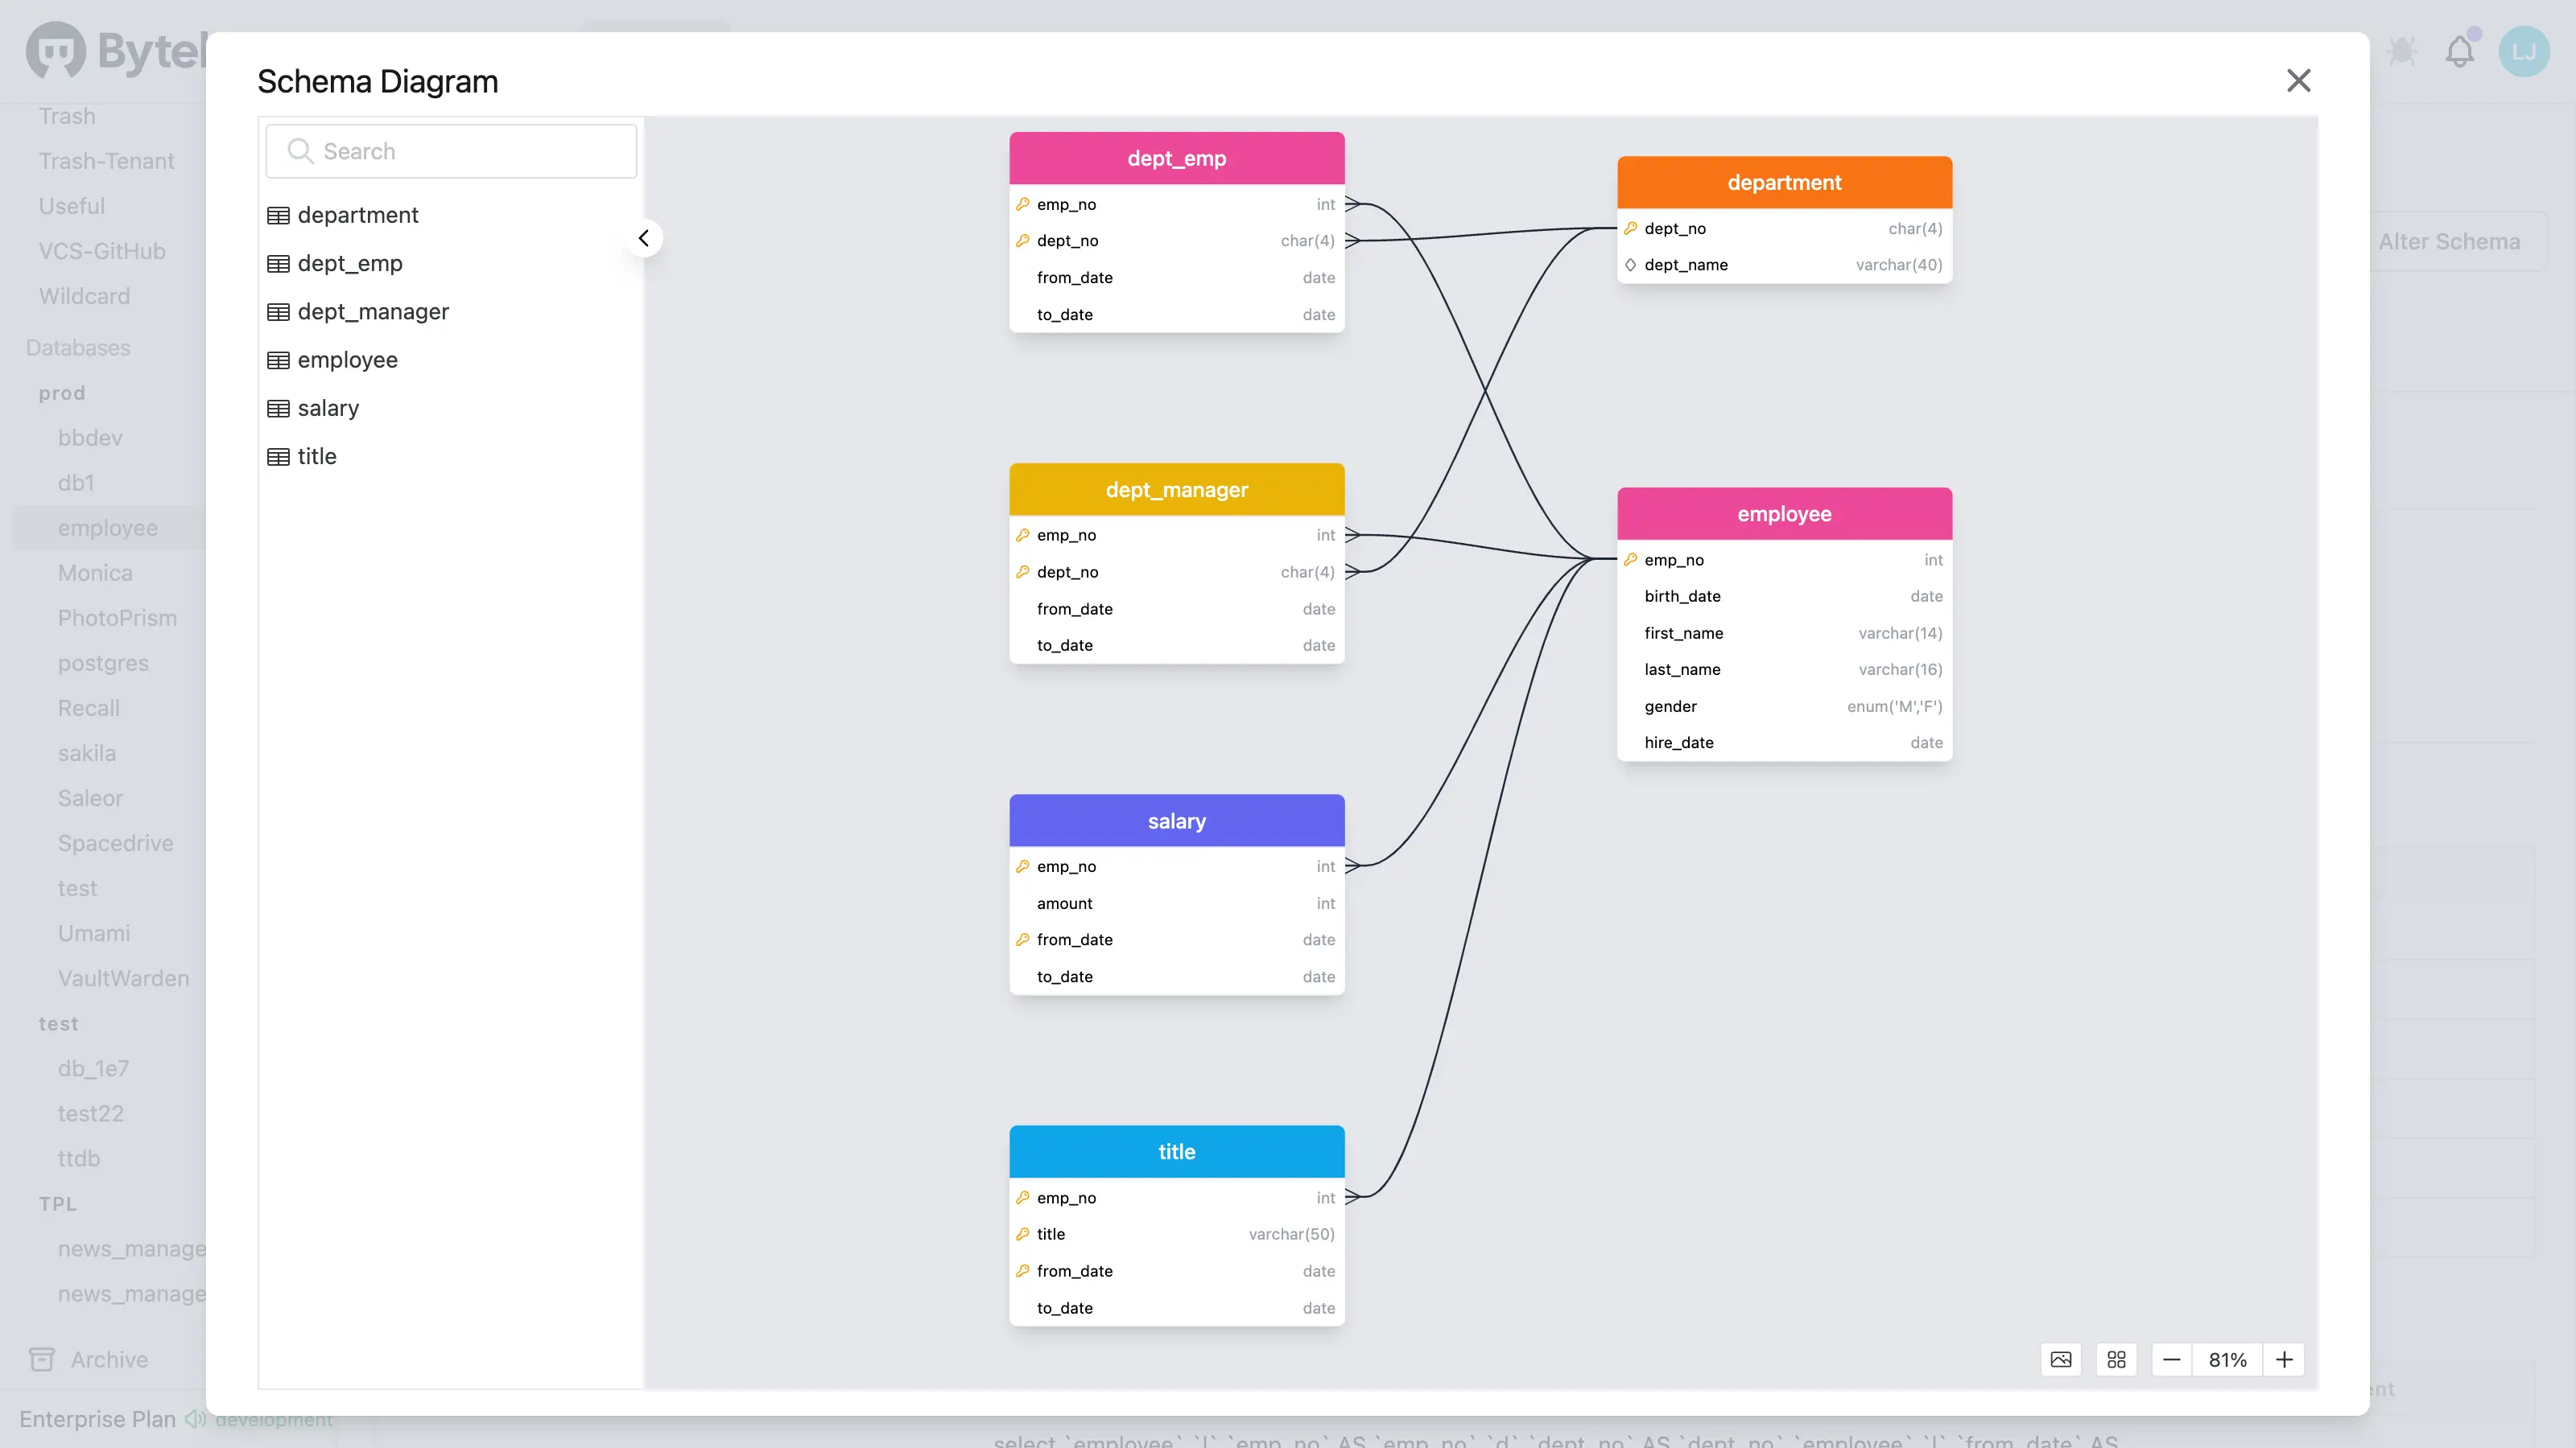
Task: Close the Schema Diagram dialog
Action: pos(2298,81)
